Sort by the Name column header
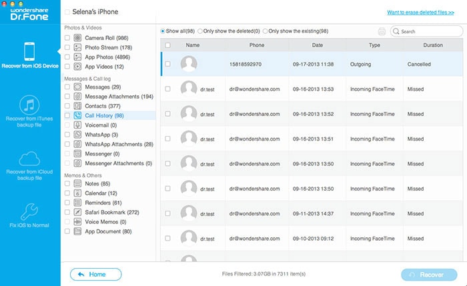 pyautogui.click(x=193, y=45)
